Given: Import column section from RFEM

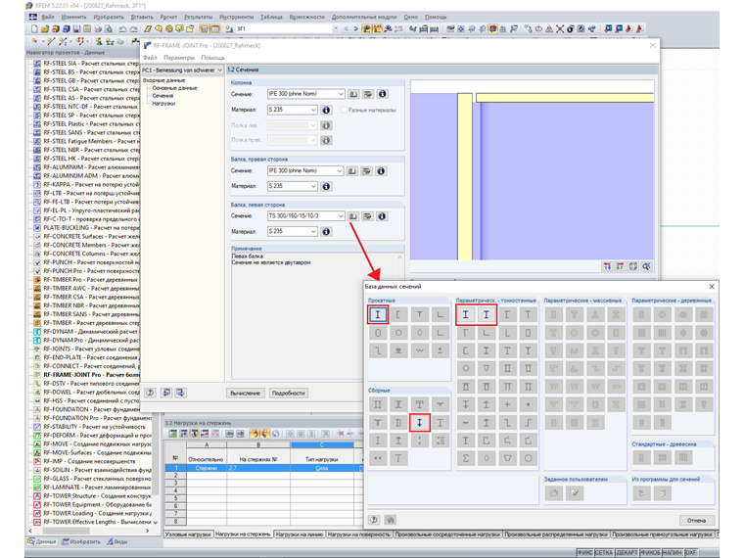Looking at the screenshot, I should click(x=368, y=94).
